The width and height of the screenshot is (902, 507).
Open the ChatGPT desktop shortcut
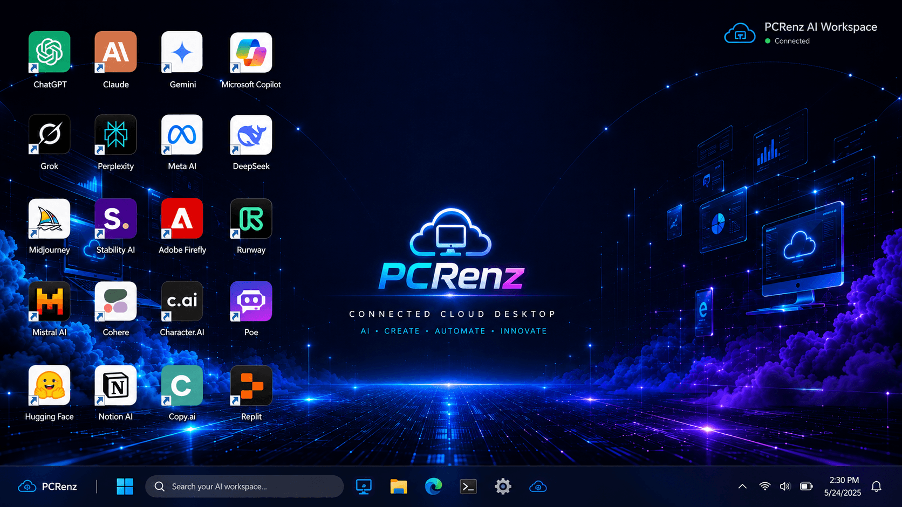click(50, 52)
